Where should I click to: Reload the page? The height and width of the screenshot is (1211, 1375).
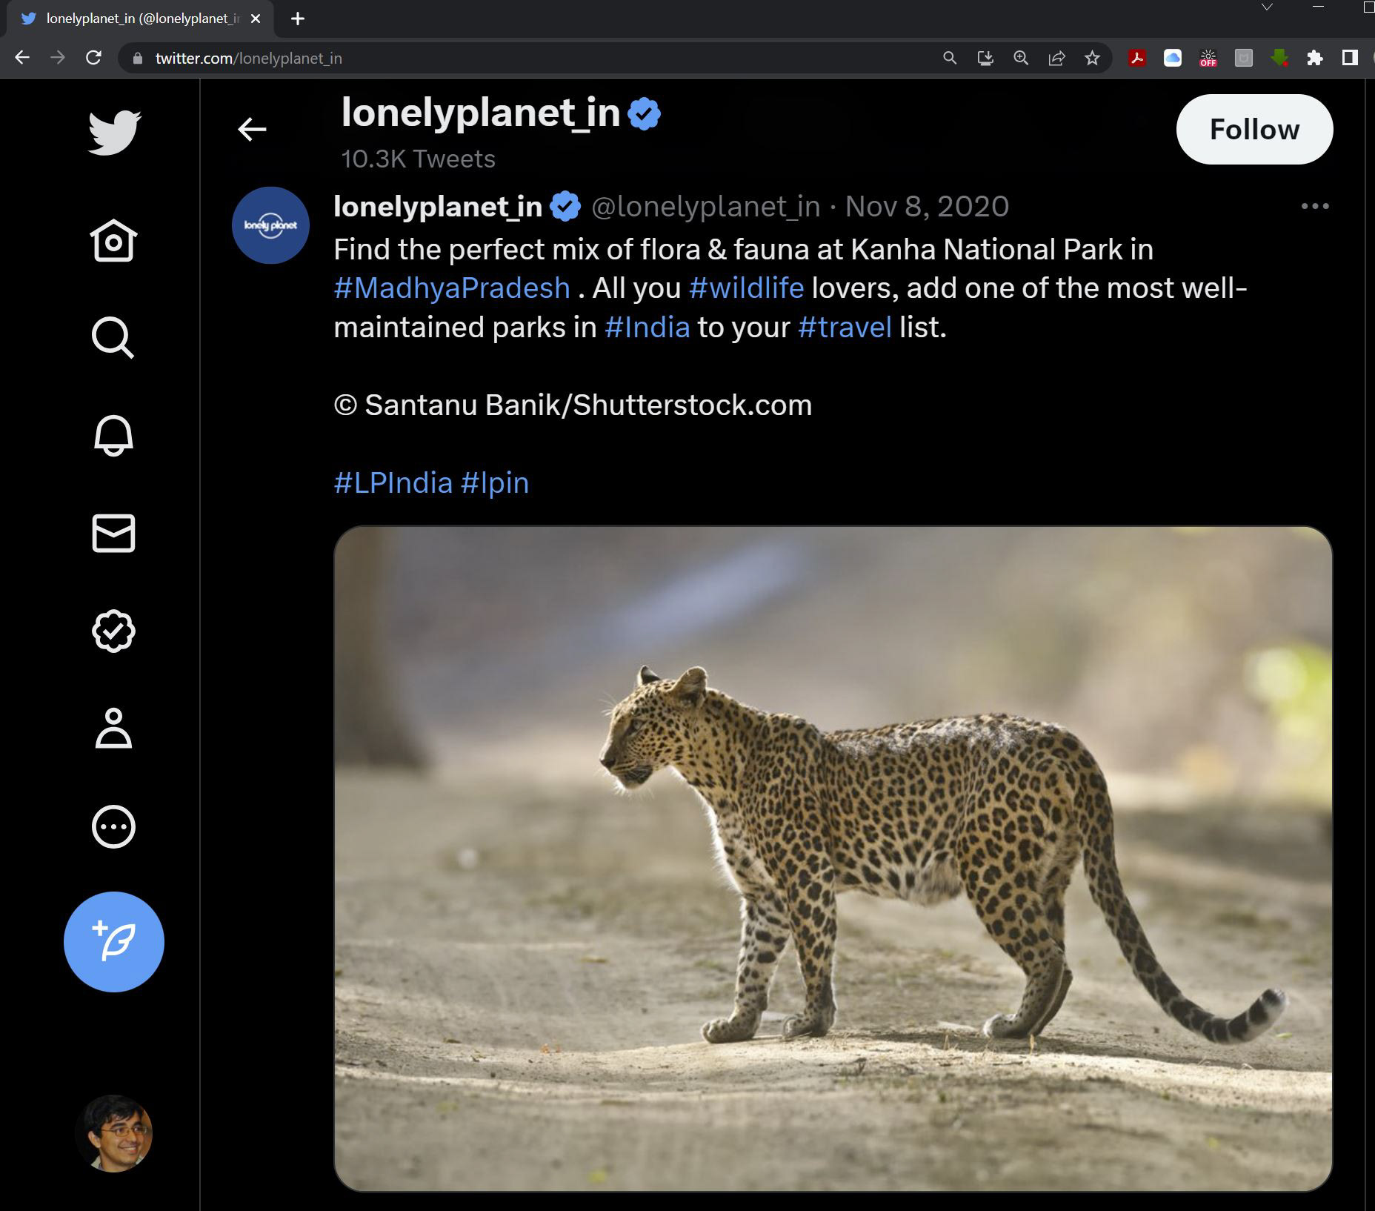click(x=93, y=58)
